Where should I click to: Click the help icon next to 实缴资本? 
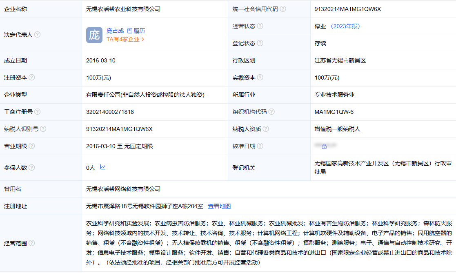[260, 78]
